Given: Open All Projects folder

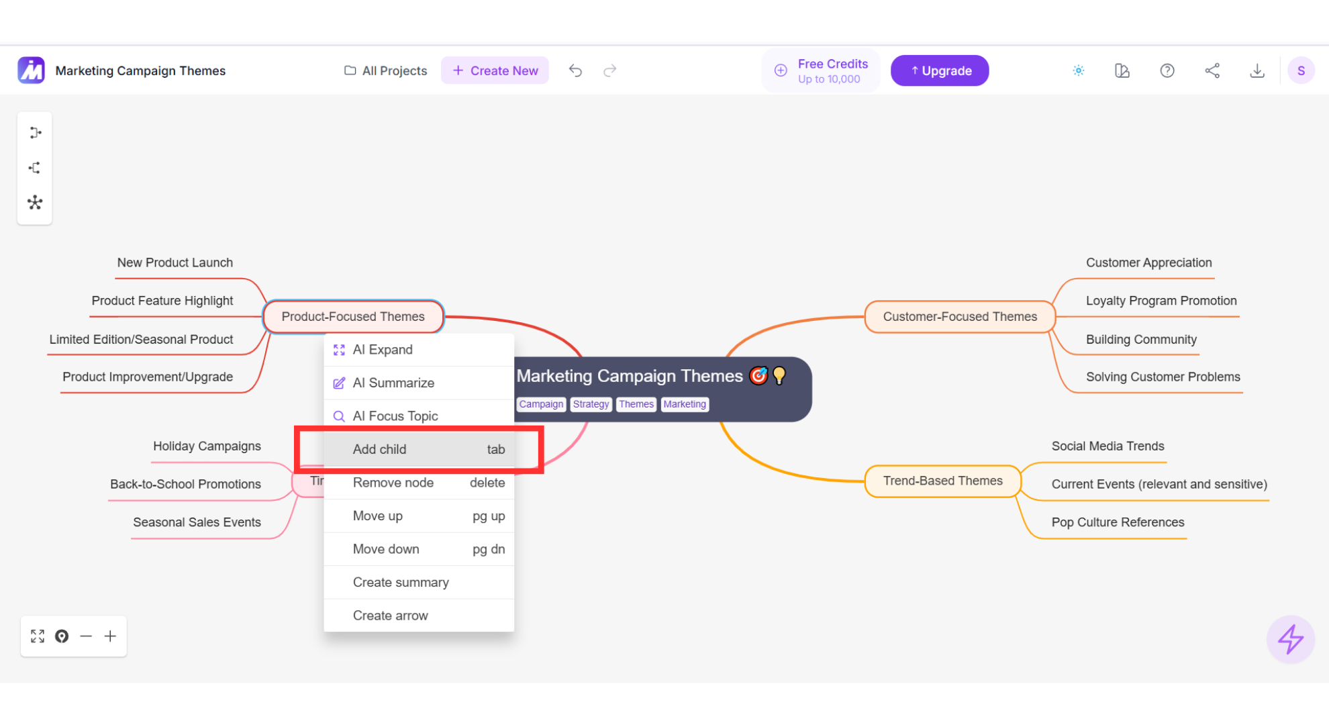Looking at the screenshot, I should pos(385,70).
